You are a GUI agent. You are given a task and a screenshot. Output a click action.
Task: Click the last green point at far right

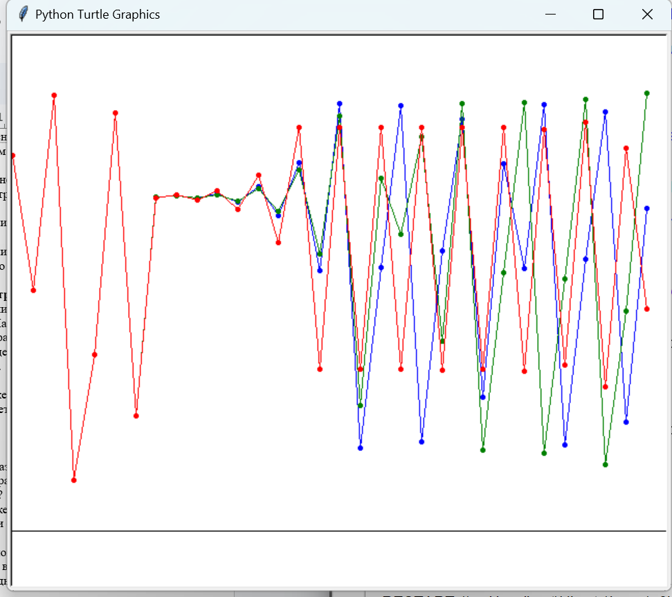point(647,93)
